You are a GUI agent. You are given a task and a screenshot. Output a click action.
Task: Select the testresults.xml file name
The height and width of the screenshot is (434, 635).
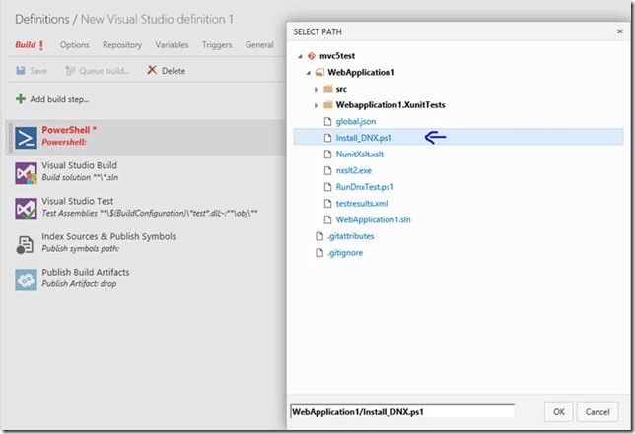(x=362, y=204)
